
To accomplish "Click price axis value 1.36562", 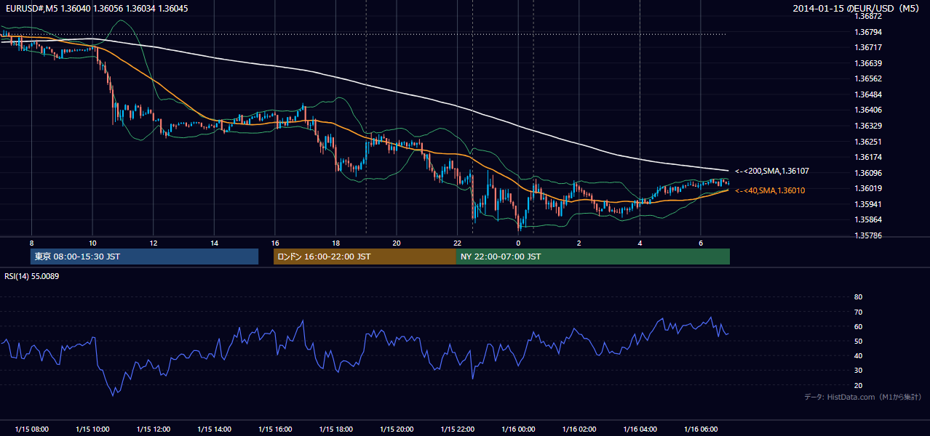I will click(870, 78).
